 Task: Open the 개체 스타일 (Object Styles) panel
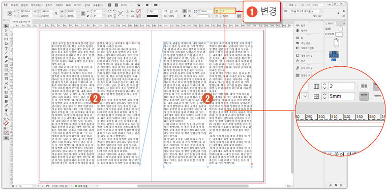pos(305,56)
